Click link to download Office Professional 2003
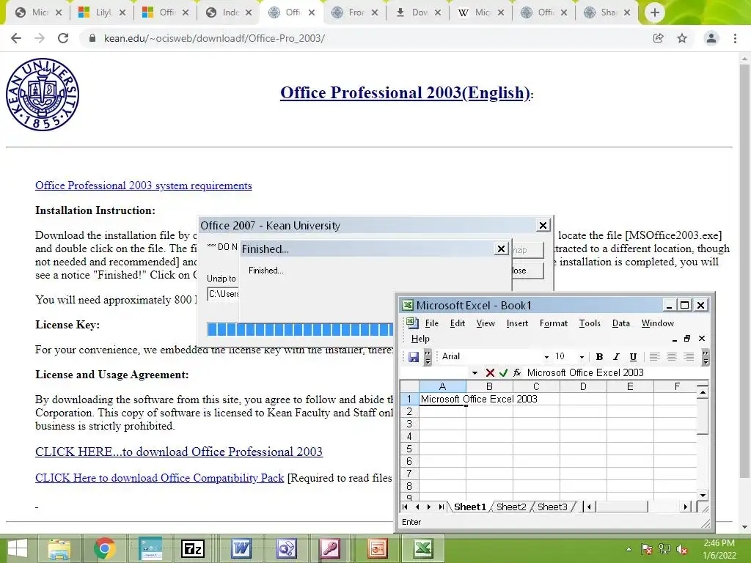 tap(179, 452)
